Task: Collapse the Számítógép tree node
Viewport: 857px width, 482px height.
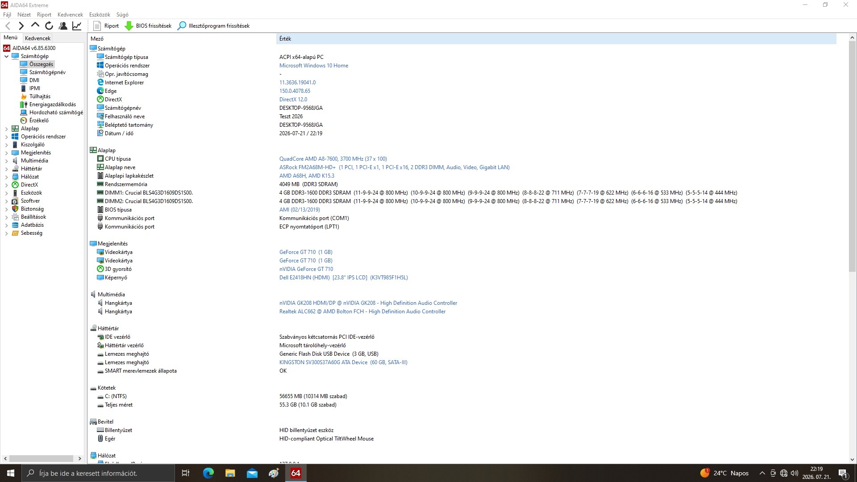Action: click(x=6, y=56)
